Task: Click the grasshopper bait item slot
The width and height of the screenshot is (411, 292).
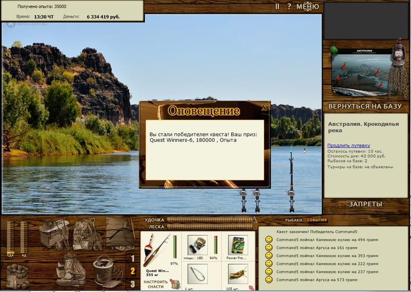Action: 238,274
